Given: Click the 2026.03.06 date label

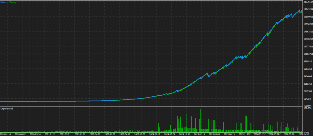Looking at the screenshot, I should tap(274, 134).
